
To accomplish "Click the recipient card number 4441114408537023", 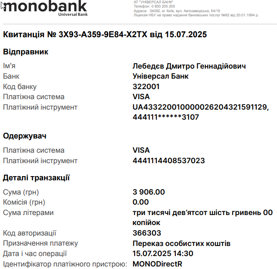I will 169,161.
